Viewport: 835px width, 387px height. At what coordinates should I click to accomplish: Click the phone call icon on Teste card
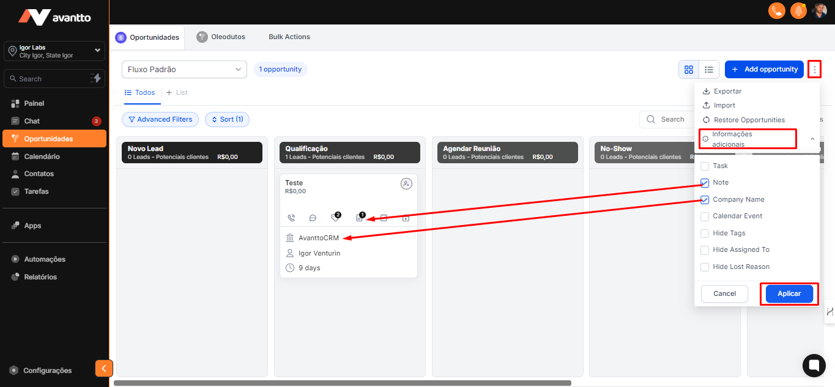[291, 218]
